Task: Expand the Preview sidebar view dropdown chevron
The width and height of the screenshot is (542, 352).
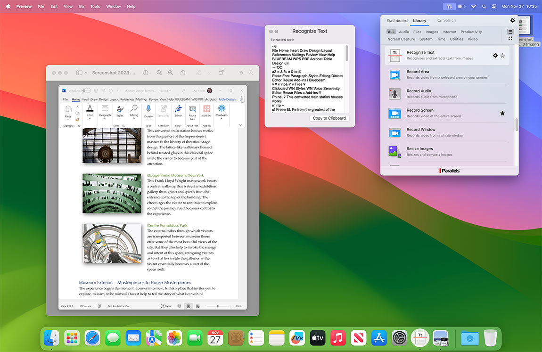Action: coord(85,73)
